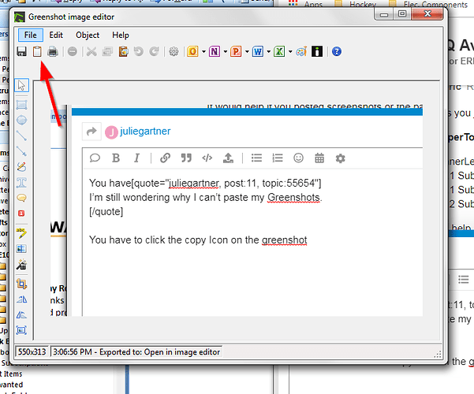
Task: Select the add text box tool
Action: [21, 182]
